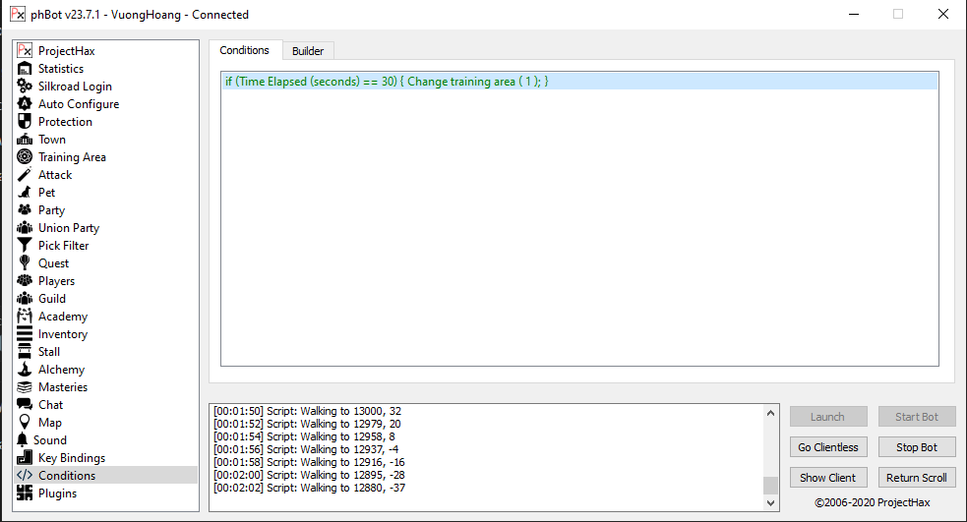Open the Sound bell icon
This screenshot has width=967, height=522.
[x=25, y=440]
